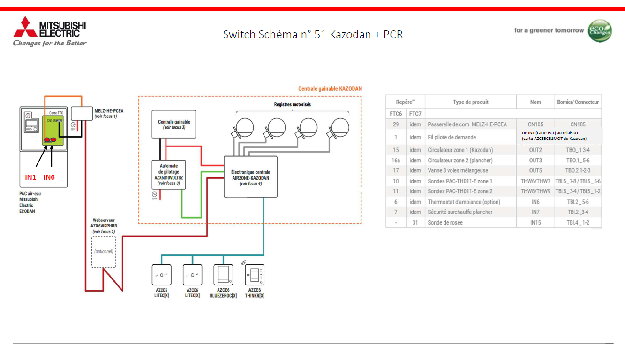Click the 'Bornier/ Connecteur' column header
625x344 pixels.
578,102
